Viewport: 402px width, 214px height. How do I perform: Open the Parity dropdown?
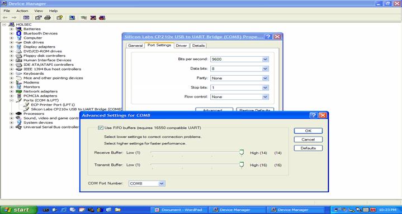tap(265, 78)
